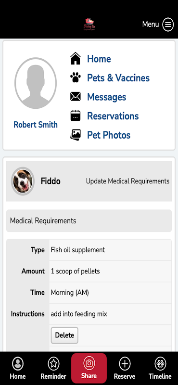Go to the Messages link

(x=106, y=97)
